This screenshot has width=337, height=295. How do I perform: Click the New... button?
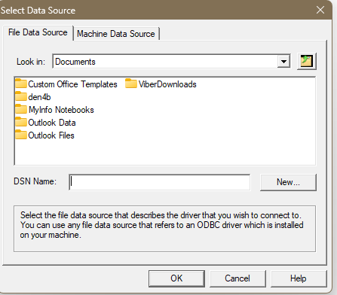288,182
